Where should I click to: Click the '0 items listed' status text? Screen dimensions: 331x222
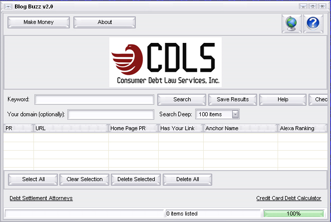[182, 214]
